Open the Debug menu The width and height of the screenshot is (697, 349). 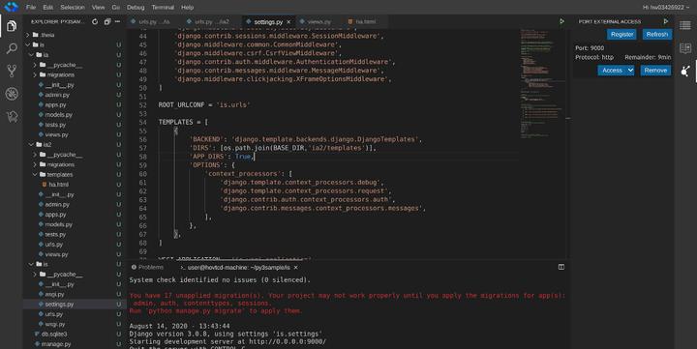[x=136, y=7]
